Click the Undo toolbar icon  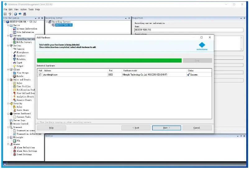10,14
